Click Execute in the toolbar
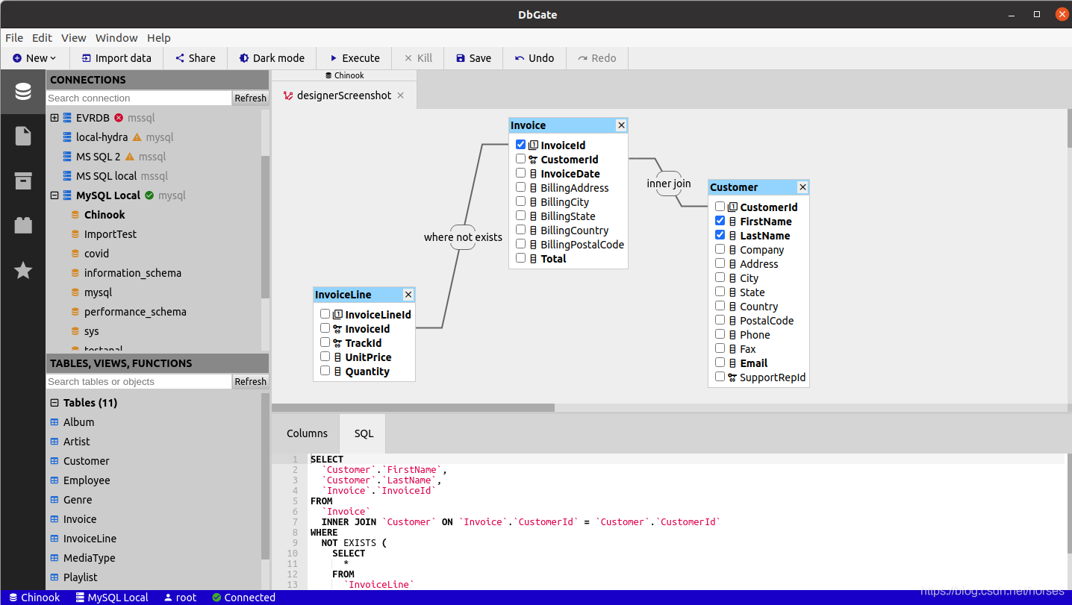1072x605 pixels. (353, 58)
